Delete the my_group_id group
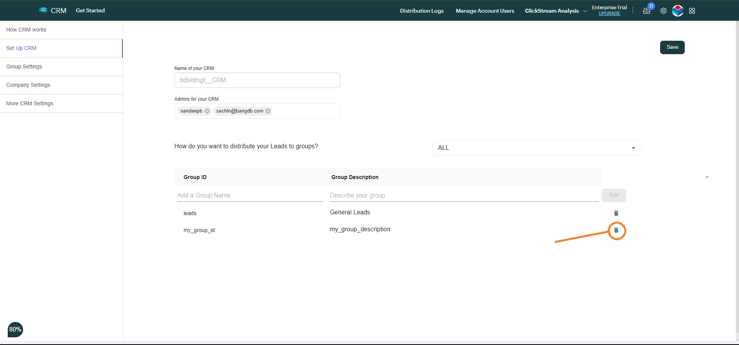The height and width of the screenshot is (345, 739). (616, 230)
